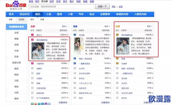Open 完整榜单 under the 偶像 panel
Image resolution: width=172 pixels, height=105 pixels.
pos(105,102)
